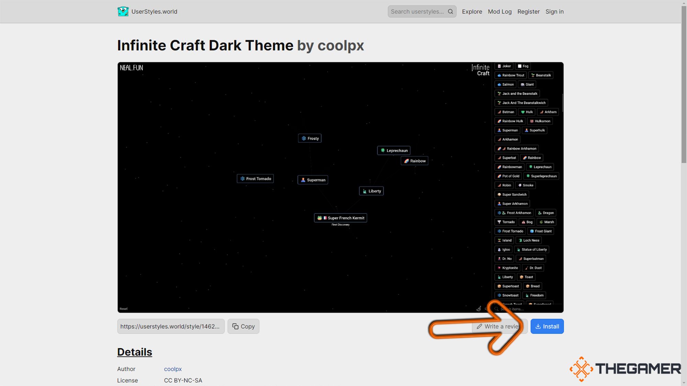Click the style URL text field
687x386 pixels.
point(171,326)
